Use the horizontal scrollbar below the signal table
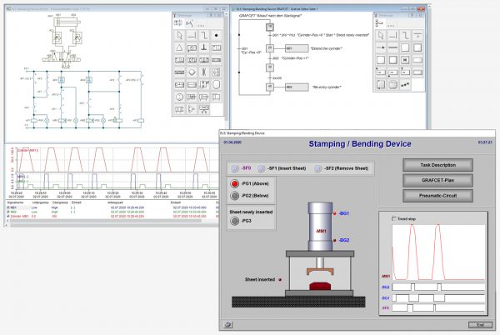This screenshot has height=335, width=500. (105, 221)
